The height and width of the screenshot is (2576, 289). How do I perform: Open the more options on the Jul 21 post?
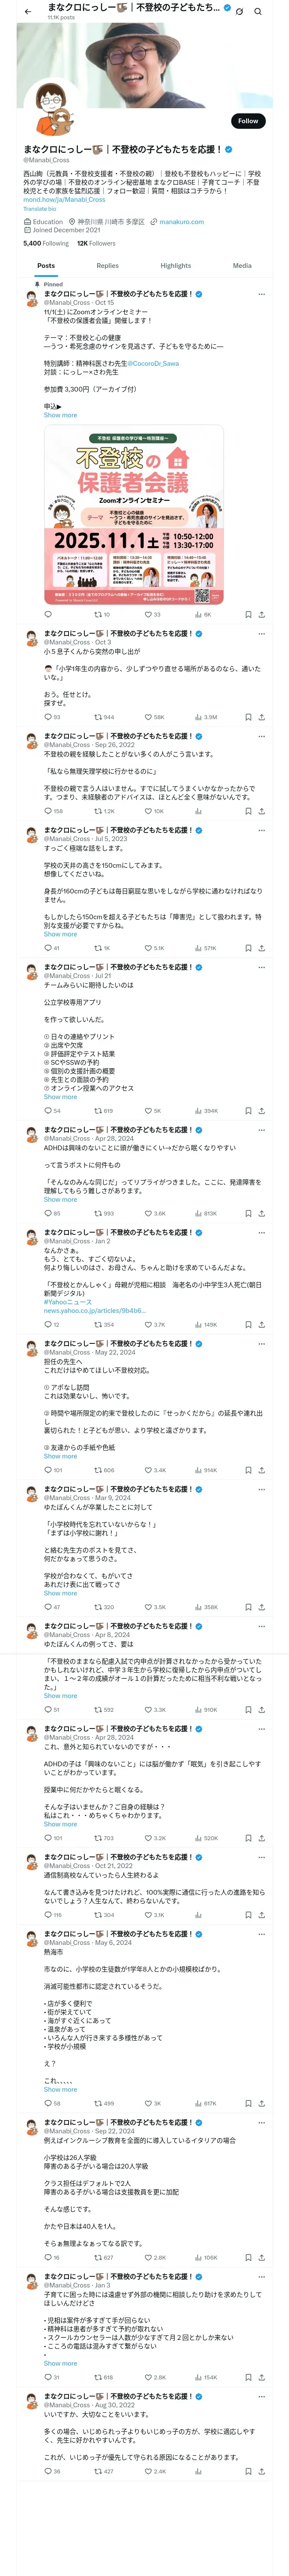[261, 967]
